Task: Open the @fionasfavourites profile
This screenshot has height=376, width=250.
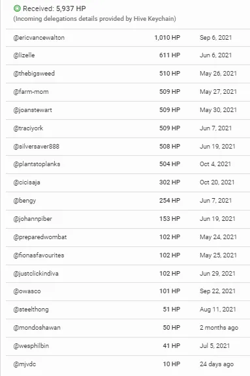Action: [39, 255]
